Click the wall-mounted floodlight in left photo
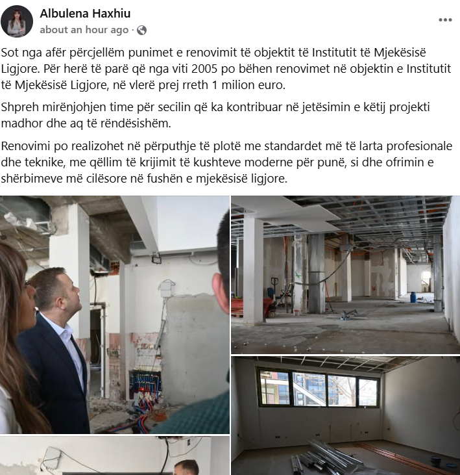This screenshot has width=460, height=475. click(156, 259)
